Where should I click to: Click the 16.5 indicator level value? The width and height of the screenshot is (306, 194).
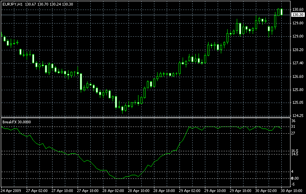[x=295, y=151]
